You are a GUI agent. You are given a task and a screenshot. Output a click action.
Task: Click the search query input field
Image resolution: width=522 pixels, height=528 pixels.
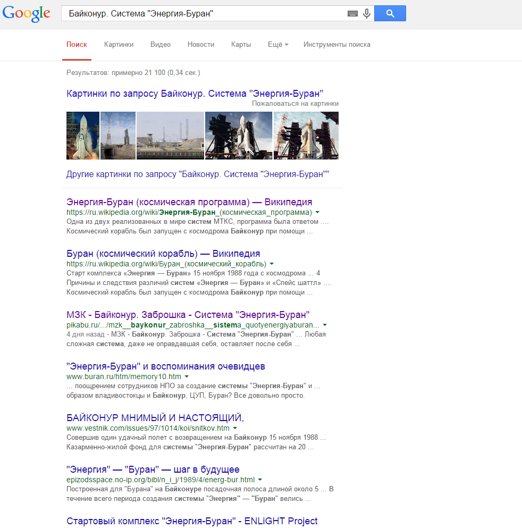tap(202, 14)
